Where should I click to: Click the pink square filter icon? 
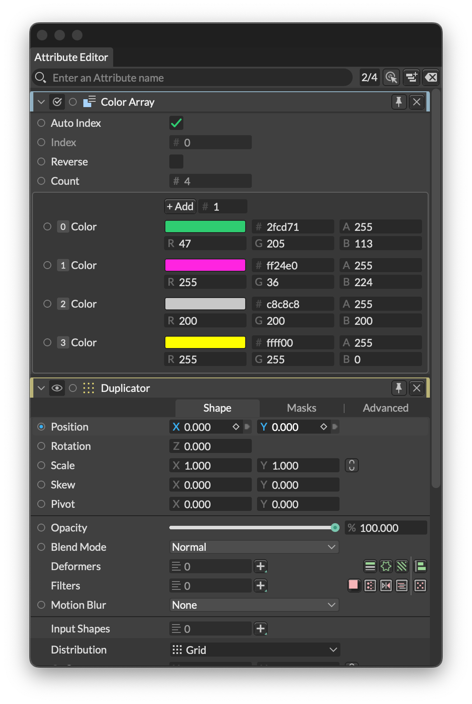pos(354,585)
